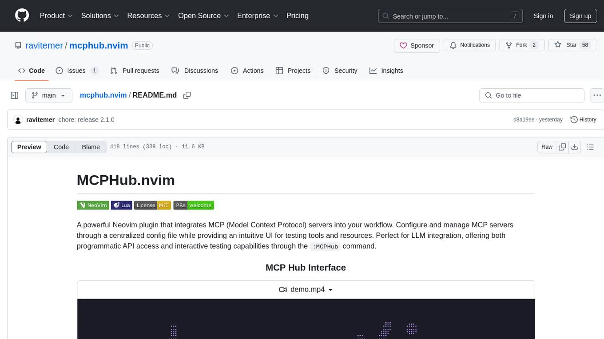Open the Product menu

[56, 16]
